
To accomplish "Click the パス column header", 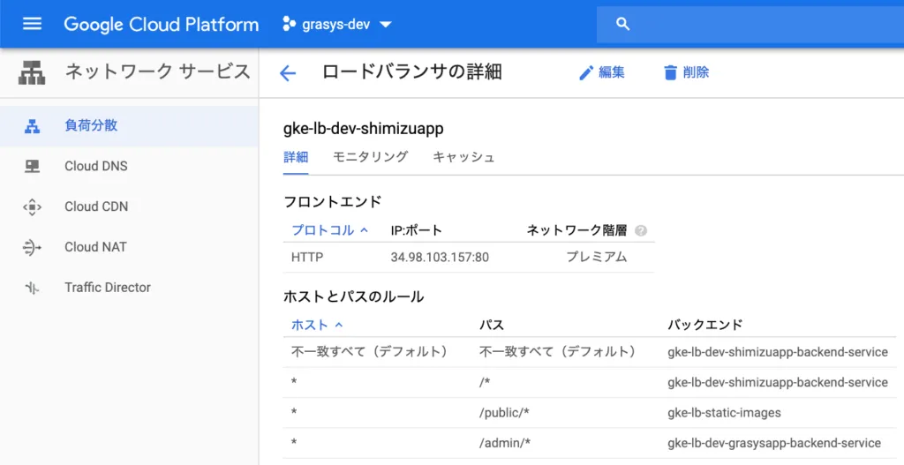I will (x=492, y=325).
